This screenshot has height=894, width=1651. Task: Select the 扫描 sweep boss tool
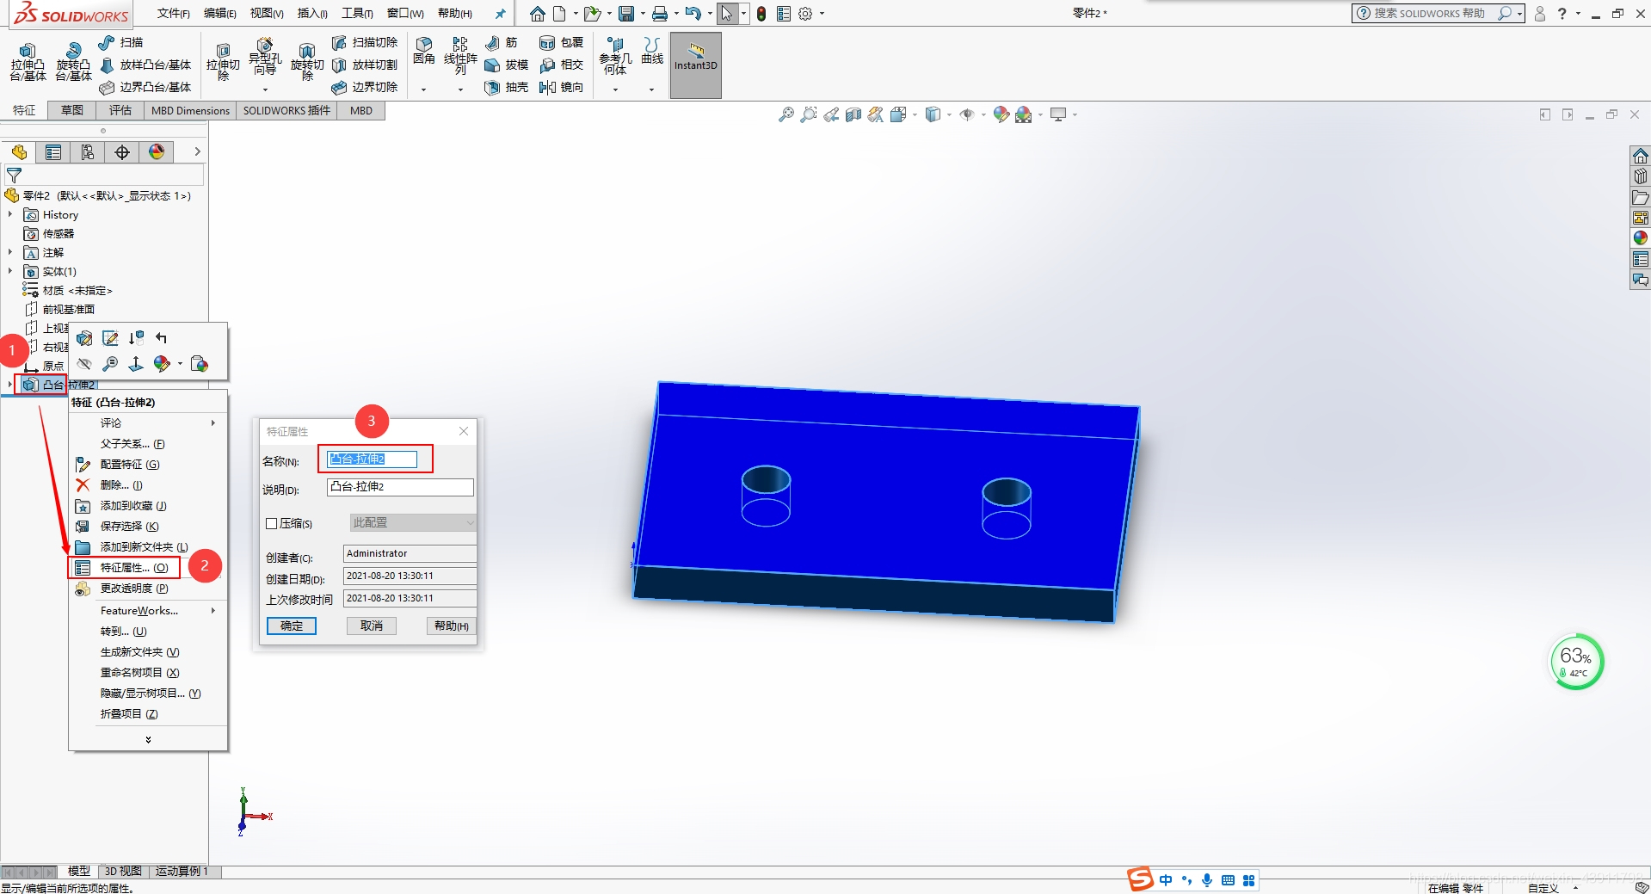120,42
